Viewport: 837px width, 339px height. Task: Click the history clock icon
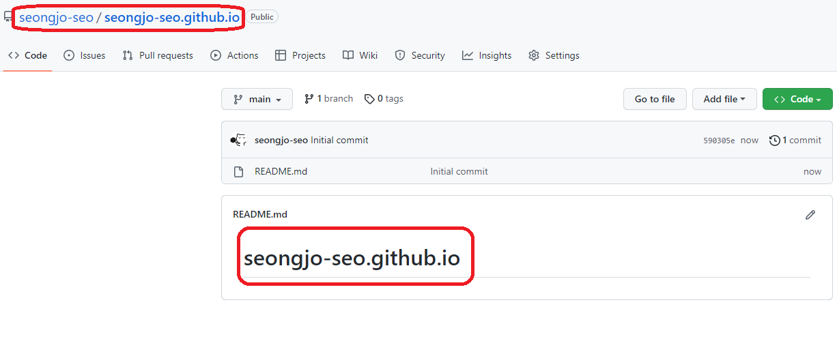(775, 141)
